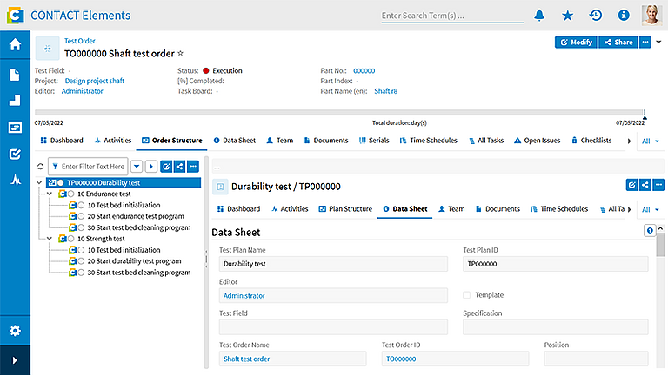
Task: Switch to order Dashboard tab
Action: [x=62, y=141]
